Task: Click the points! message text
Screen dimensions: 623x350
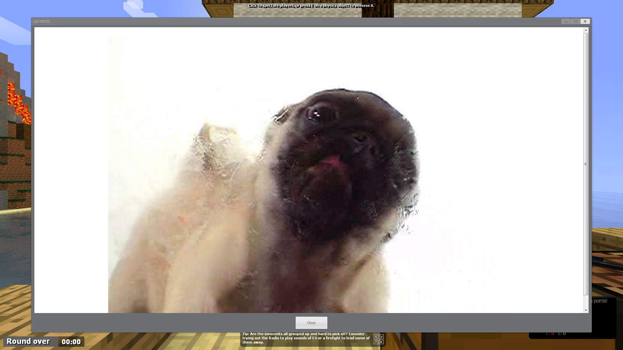Action: click(x=600, y=301)
